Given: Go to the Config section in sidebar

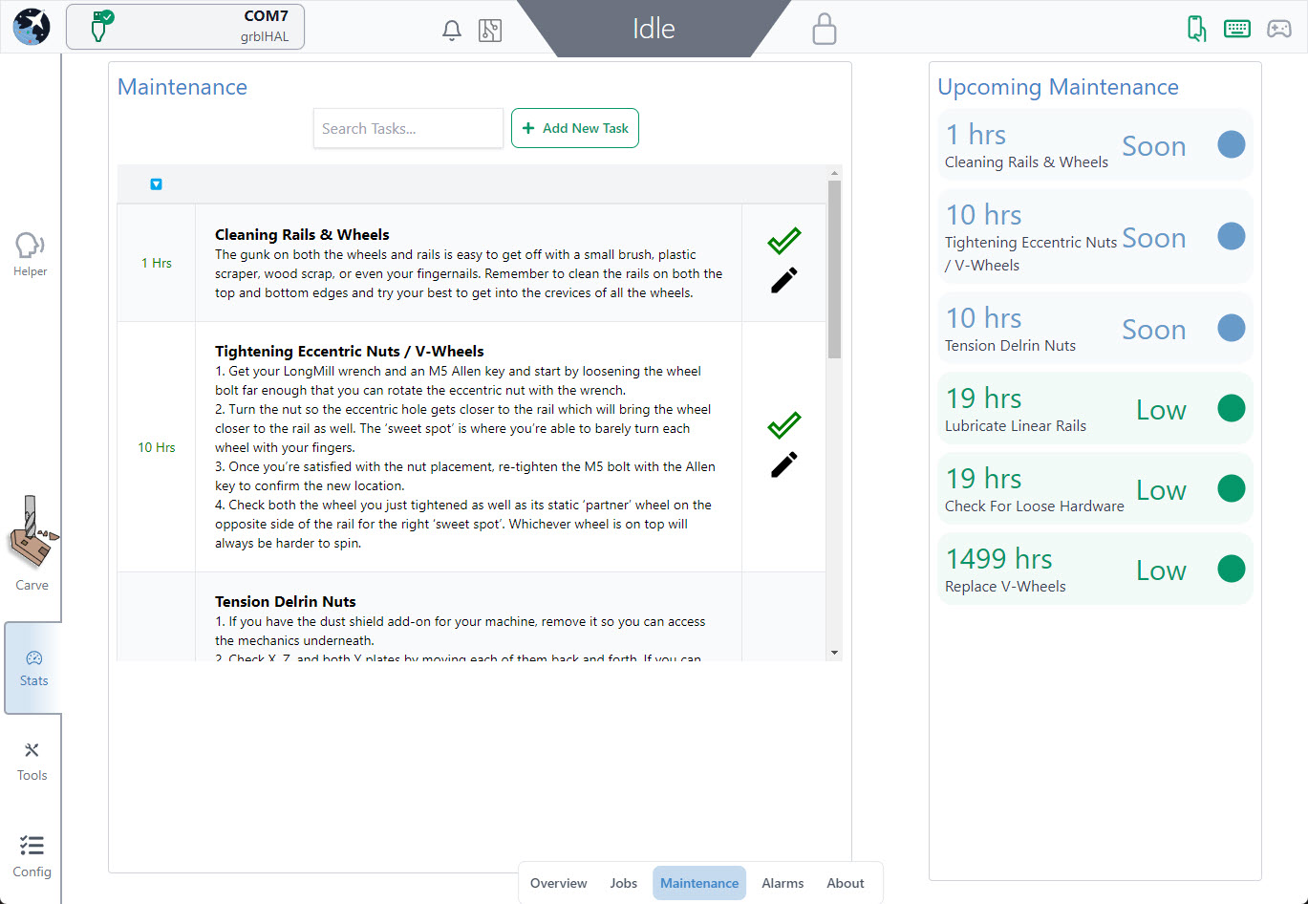Looking at the screenshot, I should 32,855.
